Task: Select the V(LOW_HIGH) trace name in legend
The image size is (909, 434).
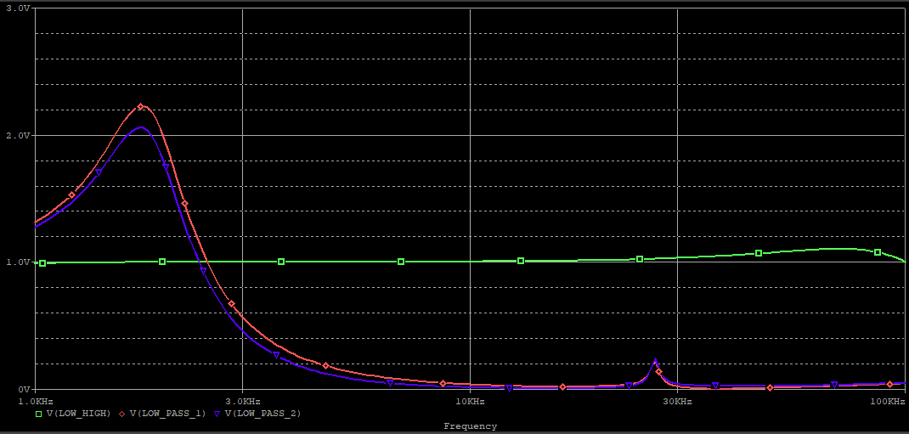Action: 78,414
